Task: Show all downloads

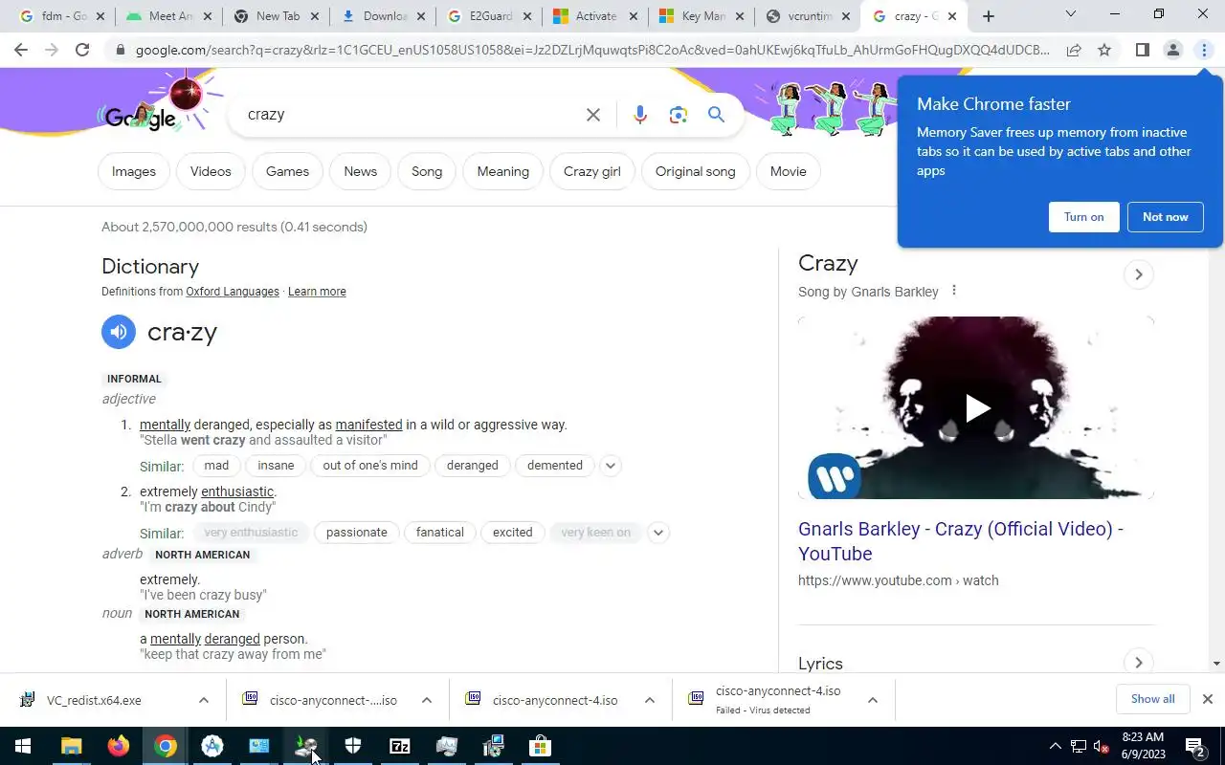Action: pos(1152,699)
